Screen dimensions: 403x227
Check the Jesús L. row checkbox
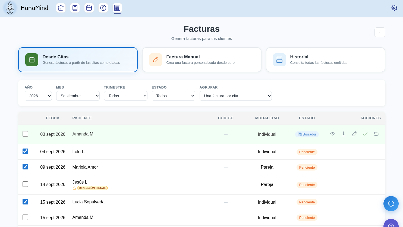(x=25, y=184)
